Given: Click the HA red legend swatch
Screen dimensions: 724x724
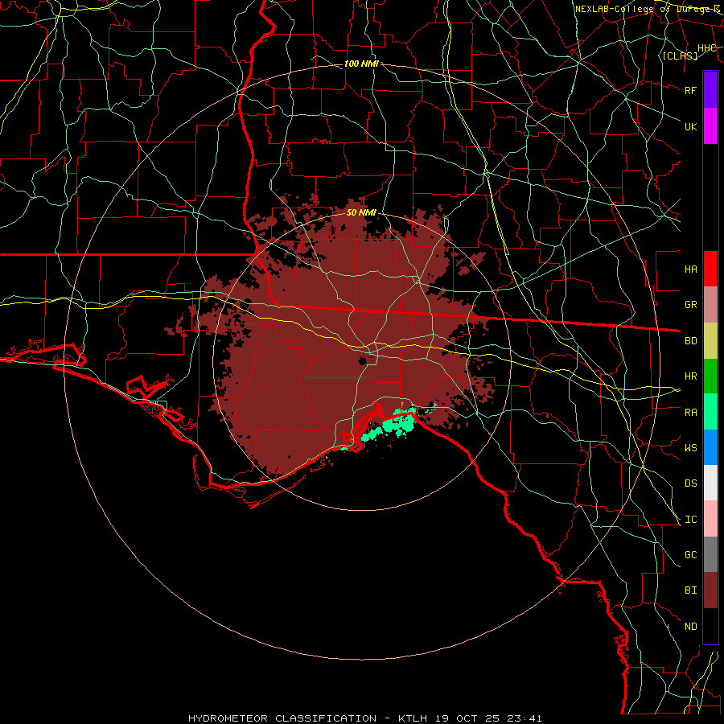Looking at the screenshot, I should [x=710, y=269].
